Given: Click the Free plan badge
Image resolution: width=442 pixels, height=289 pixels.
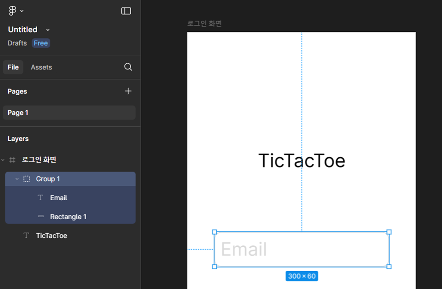Looking at the screenshot, I should 41,43.
